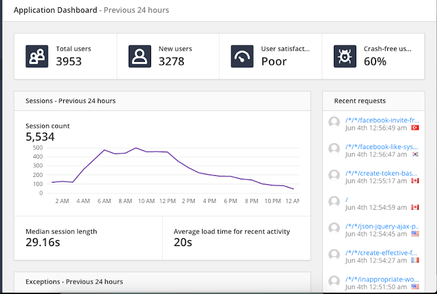Open the /*/*/create-effective-f... request link
Viewport: 437px width, 294px height.
[381, 253]
